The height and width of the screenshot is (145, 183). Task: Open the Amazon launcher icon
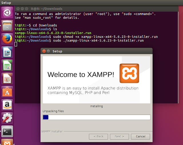click(7, 105)
